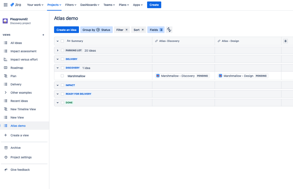
Task: Click the Marshmallow idea summary
Action: click(76, 76)
